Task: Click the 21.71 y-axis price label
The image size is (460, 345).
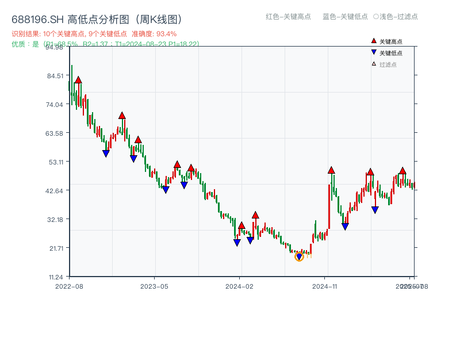Action: (56, 248)
